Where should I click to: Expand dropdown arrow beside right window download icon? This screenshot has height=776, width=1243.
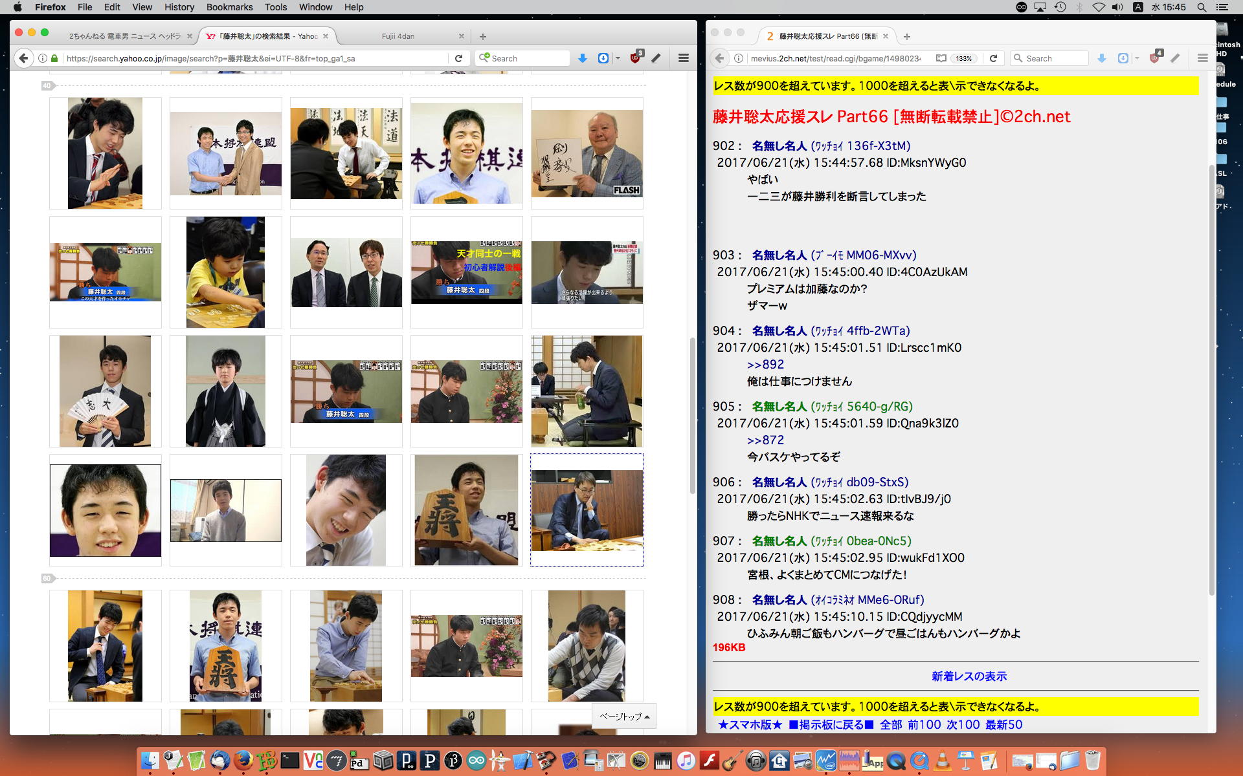click(1137, 58)
